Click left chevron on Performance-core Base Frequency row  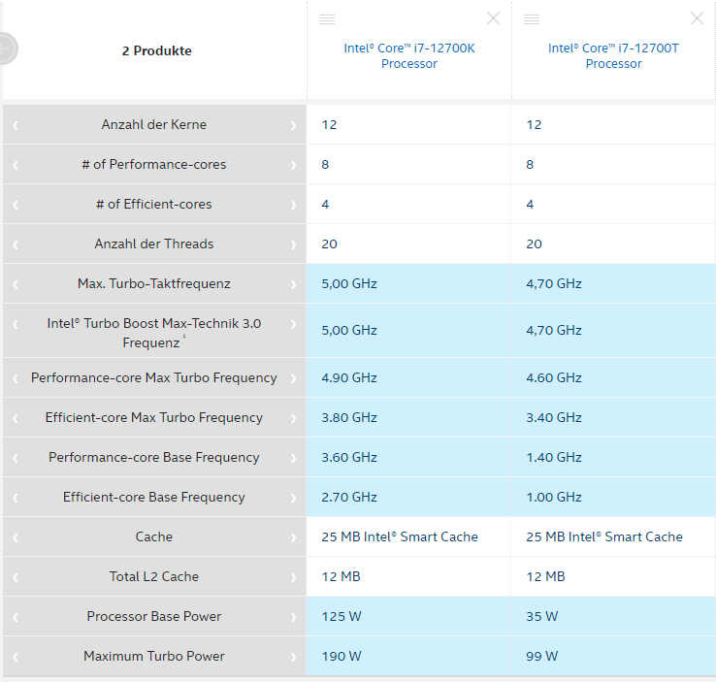[16, 458]
